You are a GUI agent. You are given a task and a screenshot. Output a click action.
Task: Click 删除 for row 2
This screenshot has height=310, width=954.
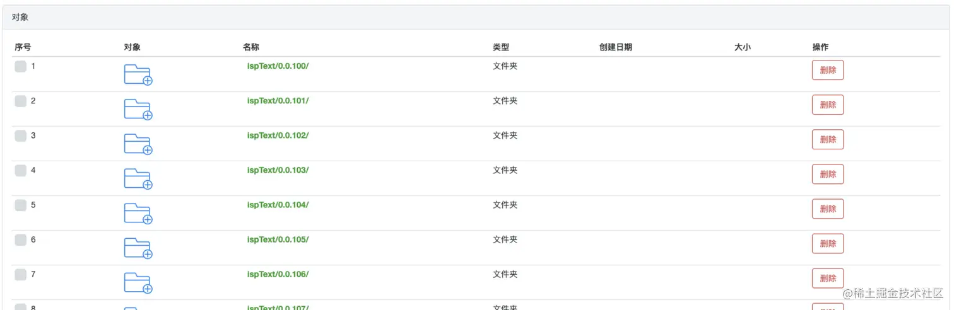pos(828,105)
